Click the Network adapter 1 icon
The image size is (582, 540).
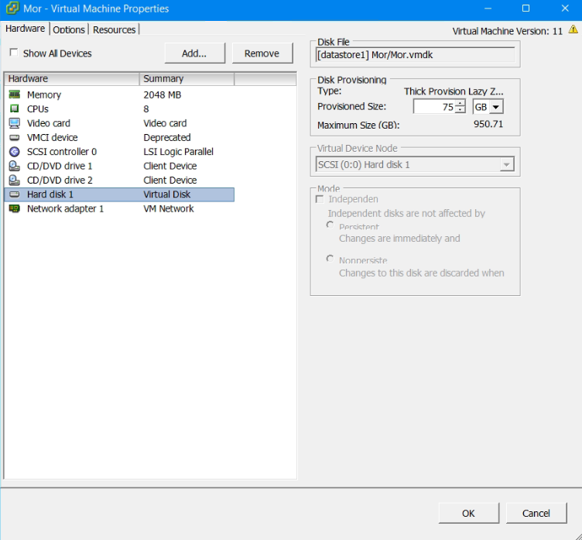(14, 208)
